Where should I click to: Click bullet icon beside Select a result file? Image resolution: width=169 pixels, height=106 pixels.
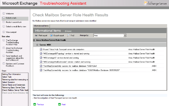[4, 26]
